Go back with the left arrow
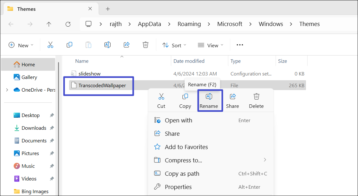The height and width of the screenshot is (196, 358). click(11, 24)
